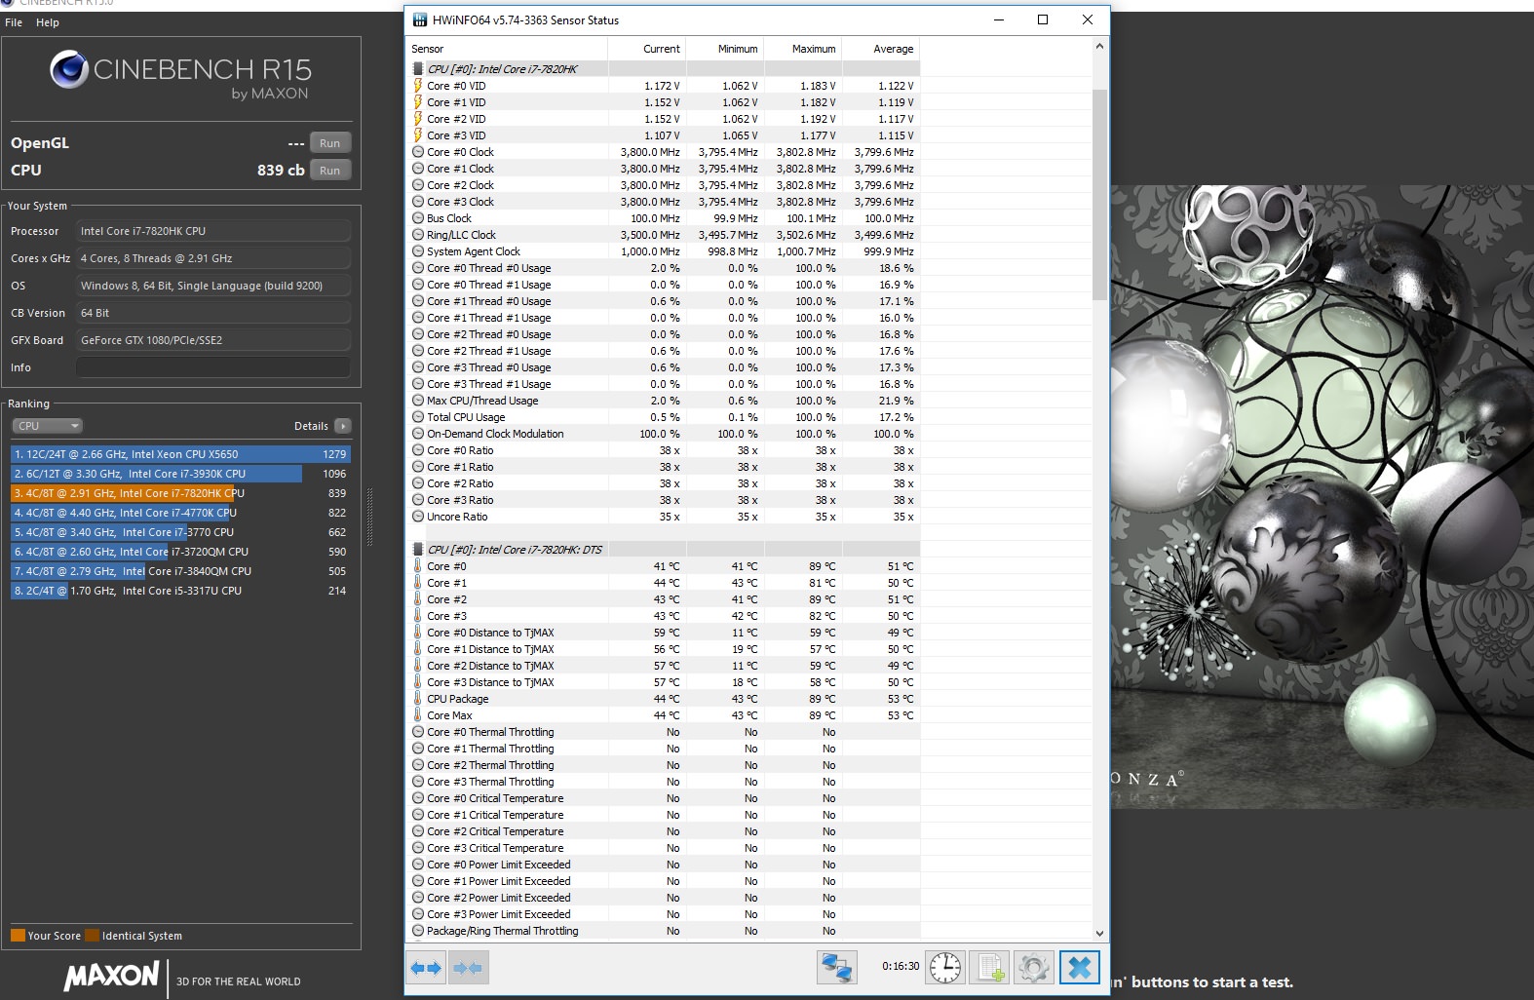Expand ranking Details arrow button
The image size is (1534, 1000).
342,426
